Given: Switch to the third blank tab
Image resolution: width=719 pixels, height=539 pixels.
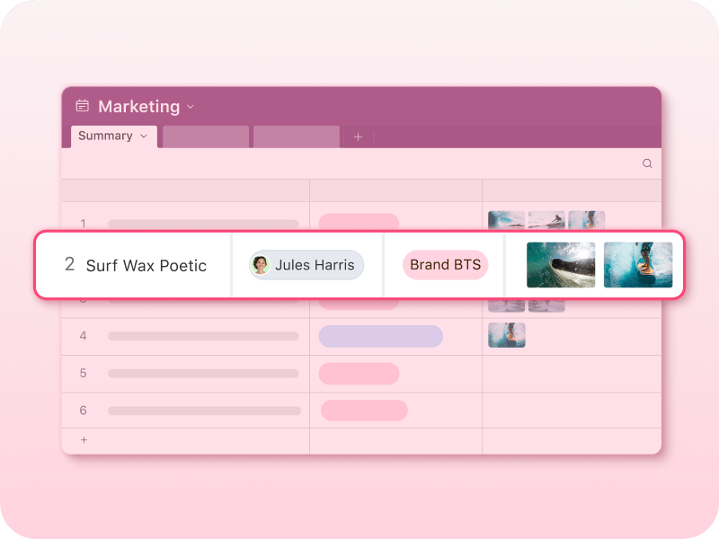Looking at the screenshot, I should click(x=297, y=137).
